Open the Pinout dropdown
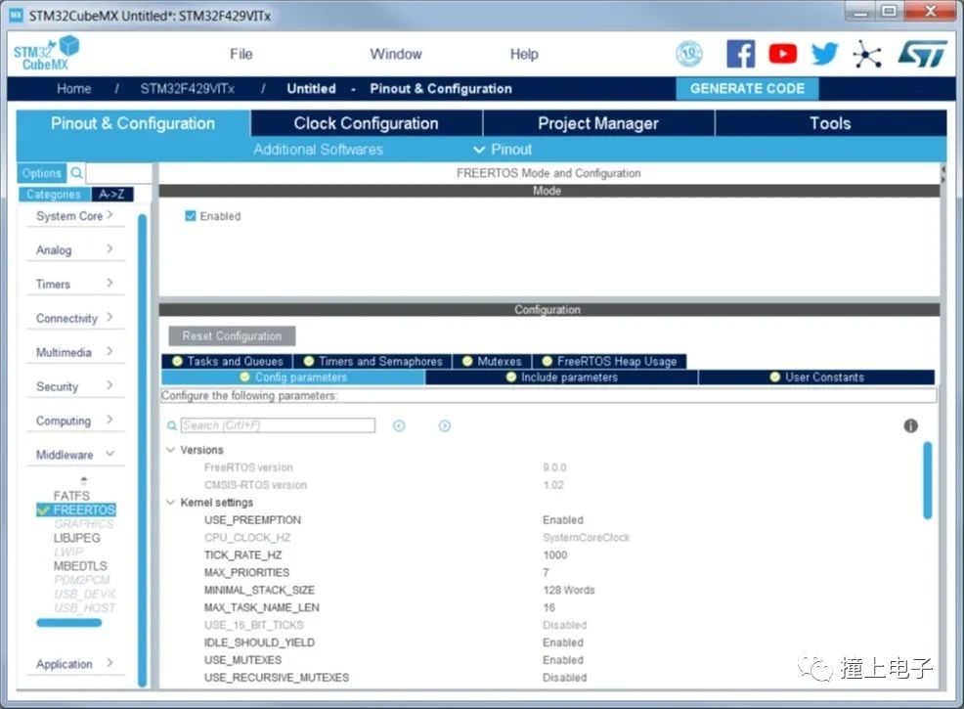The width and height of the screenshot is (964, 709). [x=503, y=150]
